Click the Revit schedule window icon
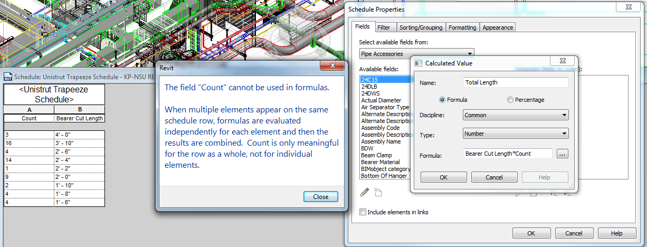Image resolution: width=647 pixels, height=247 pixels. pos(8,77)
